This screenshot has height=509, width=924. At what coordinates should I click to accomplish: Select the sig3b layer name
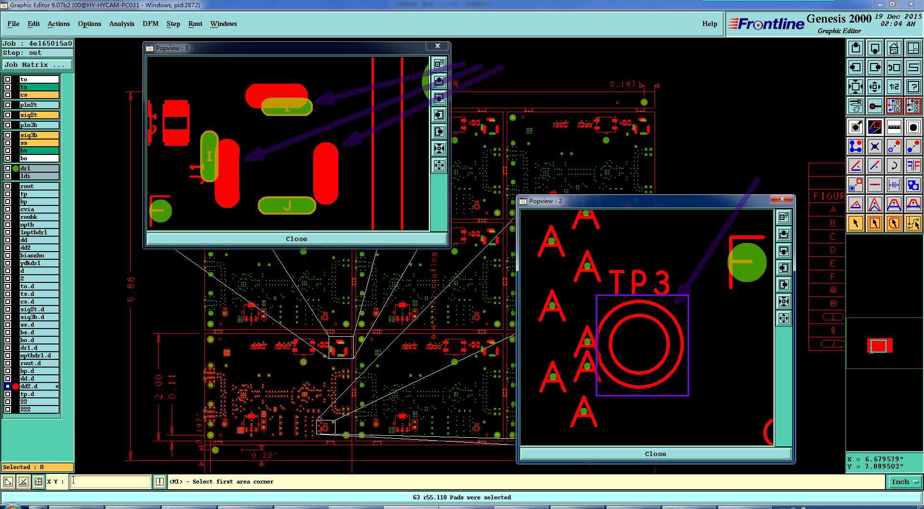pyautogui.click(x=39, y=135)
